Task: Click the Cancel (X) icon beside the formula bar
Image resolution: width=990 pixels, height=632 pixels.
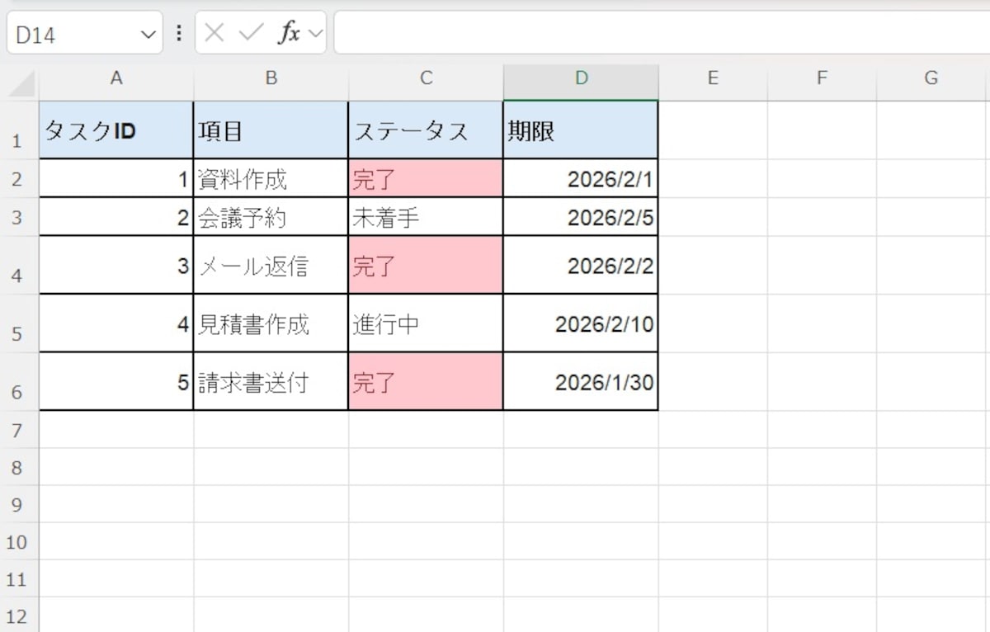Action: point(214,33)
